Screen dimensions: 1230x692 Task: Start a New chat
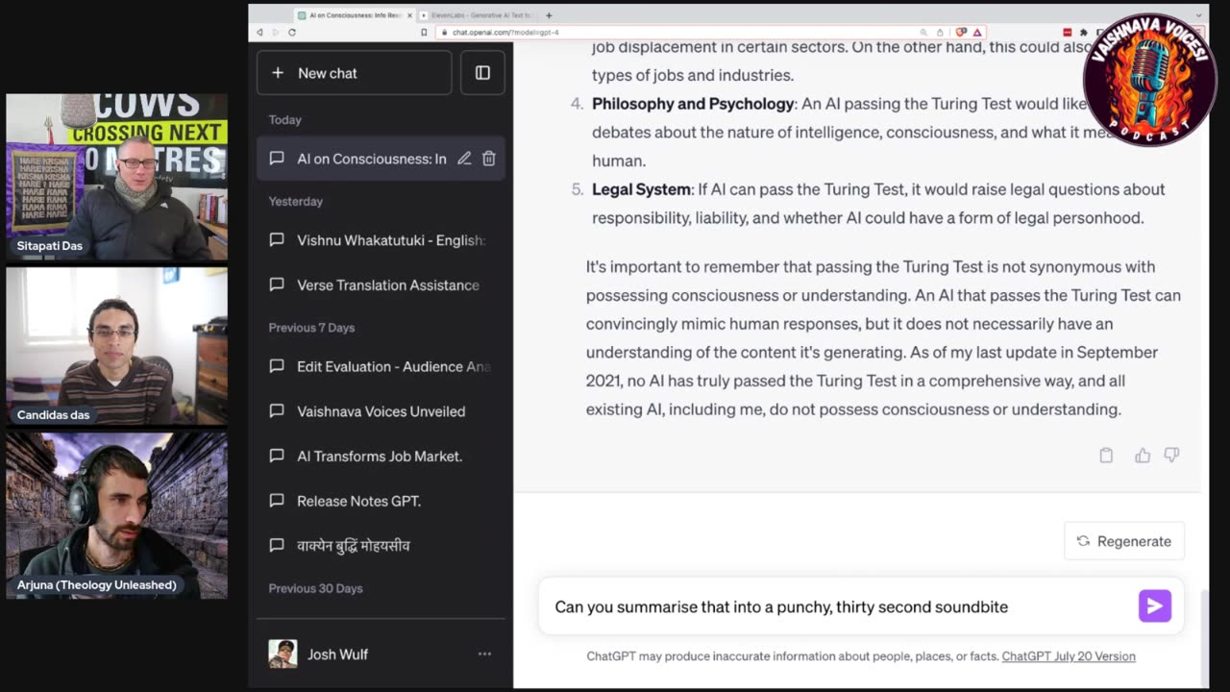(x=354, y=73)
